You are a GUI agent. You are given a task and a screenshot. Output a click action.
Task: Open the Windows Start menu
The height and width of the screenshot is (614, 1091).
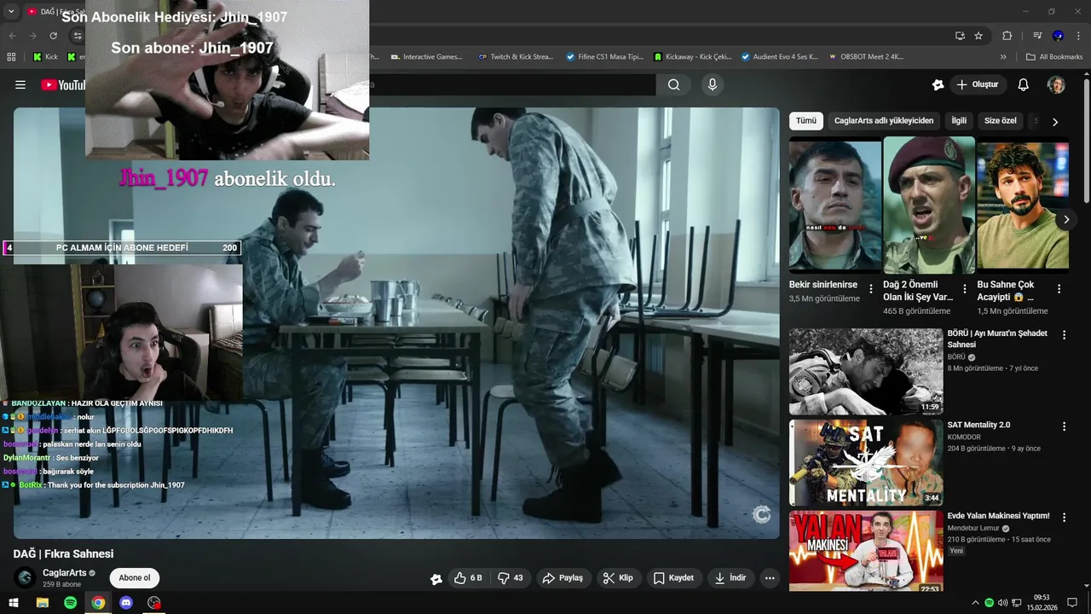pos(14,603)
